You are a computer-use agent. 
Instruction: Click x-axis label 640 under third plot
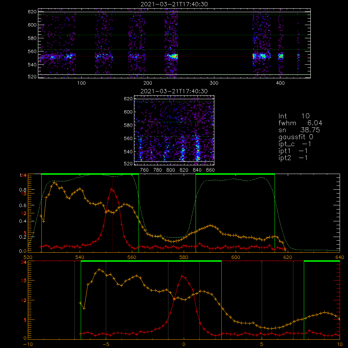pyautogui.click(x=340, y=257)
